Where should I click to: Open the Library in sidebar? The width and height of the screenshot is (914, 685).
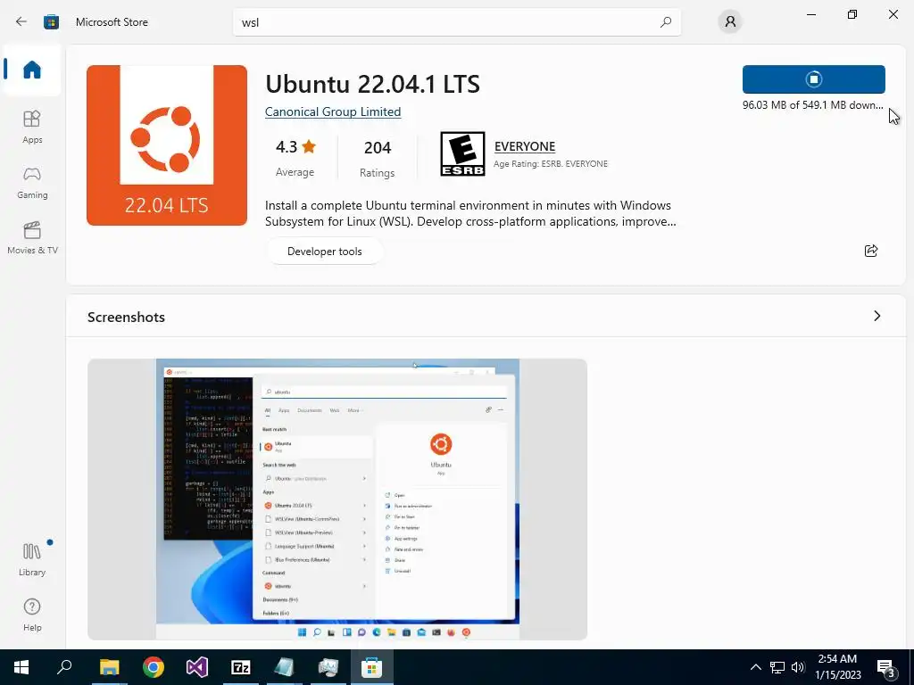coord(32,559)
